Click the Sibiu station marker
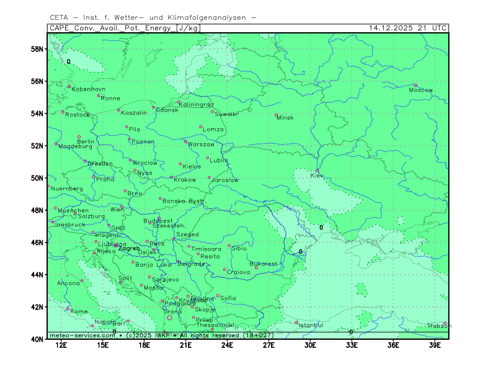The height and width of the screenshot is (372, 496). tap(229, 246)
